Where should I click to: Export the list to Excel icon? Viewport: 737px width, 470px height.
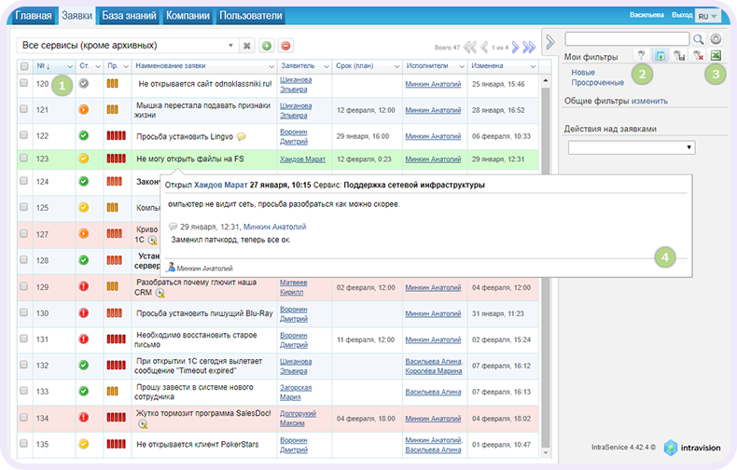(x=716, y=55)
